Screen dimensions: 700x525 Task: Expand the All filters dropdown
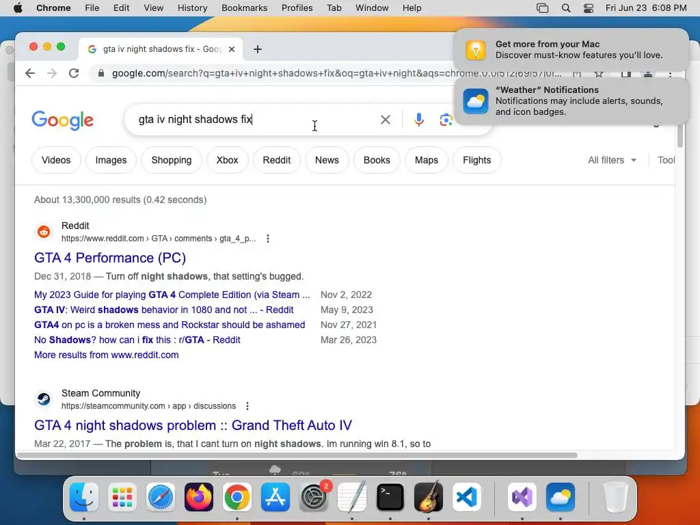[x=612, y=160]
